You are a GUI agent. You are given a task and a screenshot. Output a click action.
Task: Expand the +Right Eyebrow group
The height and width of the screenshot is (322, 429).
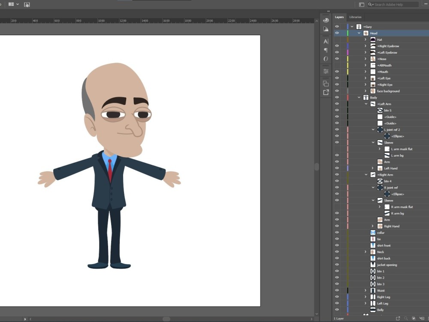[366, 46]
